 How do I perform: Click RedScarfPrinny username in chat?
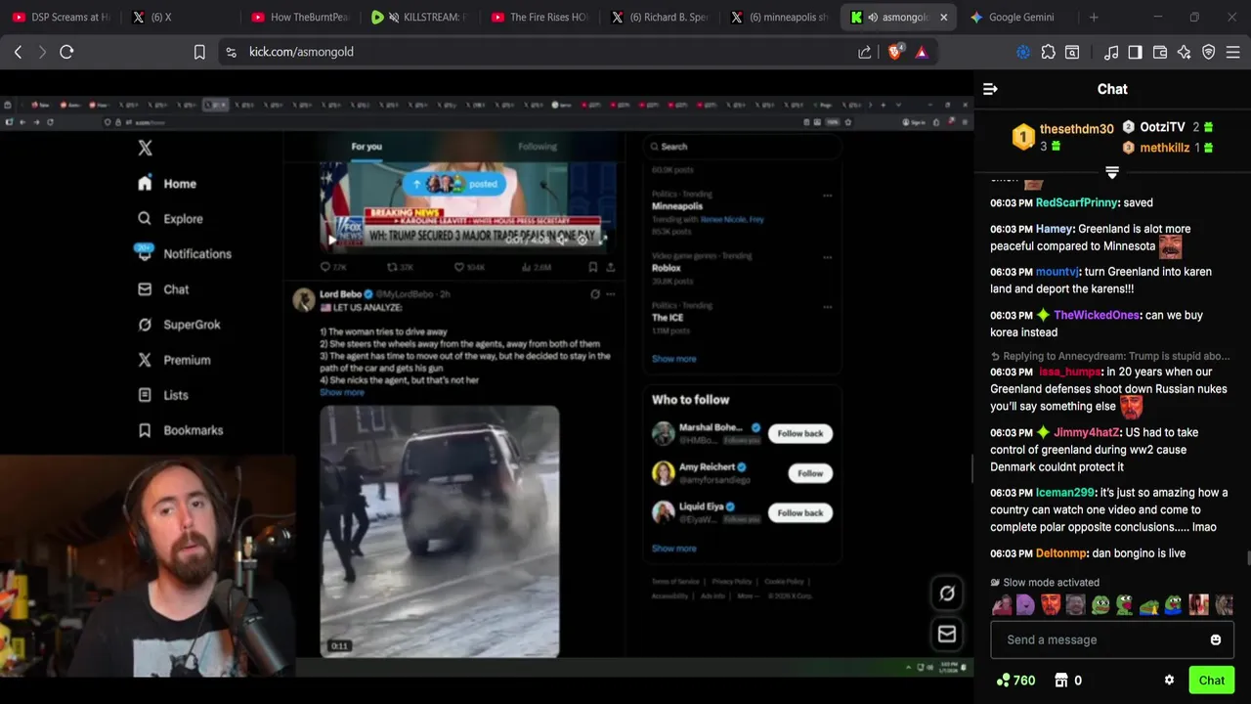pyautogui.click(x=1076, y=202)
